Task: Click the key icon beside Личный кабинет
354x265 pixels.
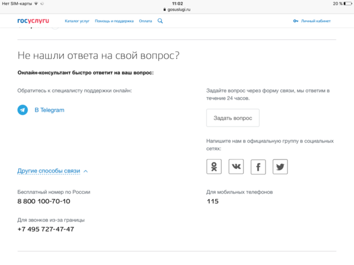Action: pos(296,21)
